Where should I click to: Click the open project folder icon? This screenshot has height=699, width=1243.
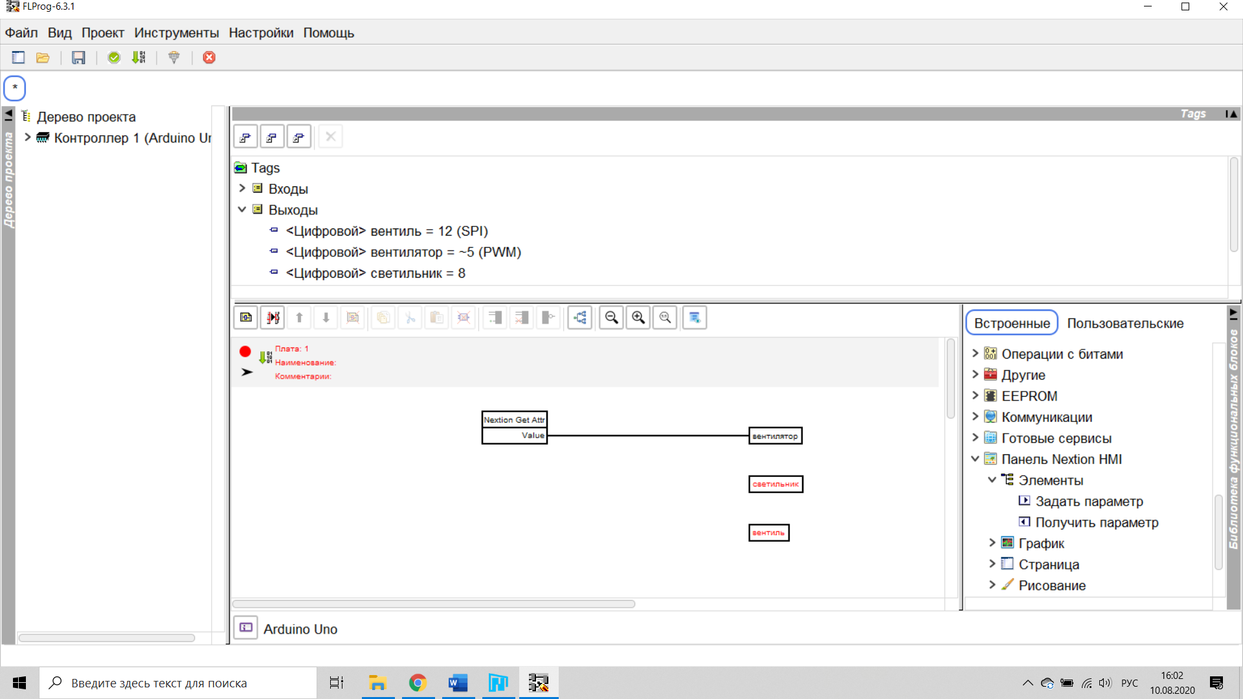click(43, 58)
